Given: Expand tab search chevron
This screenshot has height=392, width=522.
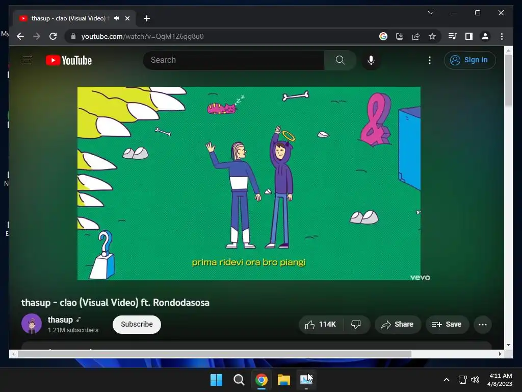Looking at the screenshot, I should click(x=430, y=13).
